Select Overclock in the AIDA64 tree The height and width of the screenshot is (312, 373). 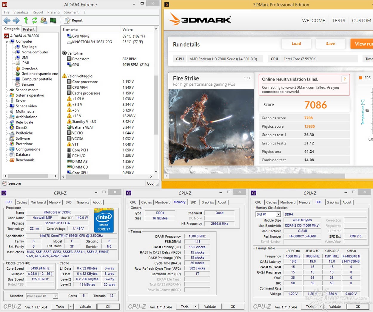(x=29, y=68)
